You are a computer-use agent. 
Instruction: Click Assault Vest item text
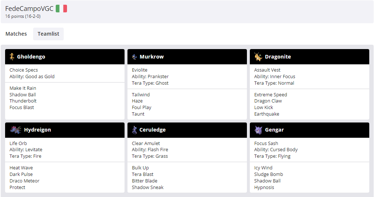click(267, 70)
